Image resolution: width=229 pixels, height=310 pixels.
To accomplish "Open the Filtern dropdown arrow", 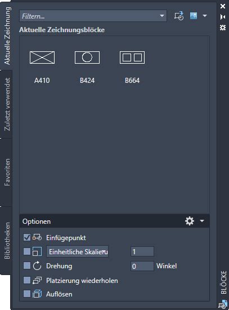I will (162, 16).
